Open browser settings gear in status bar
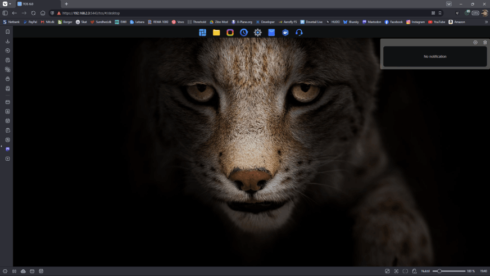The image size is (490, 276). 5,271
